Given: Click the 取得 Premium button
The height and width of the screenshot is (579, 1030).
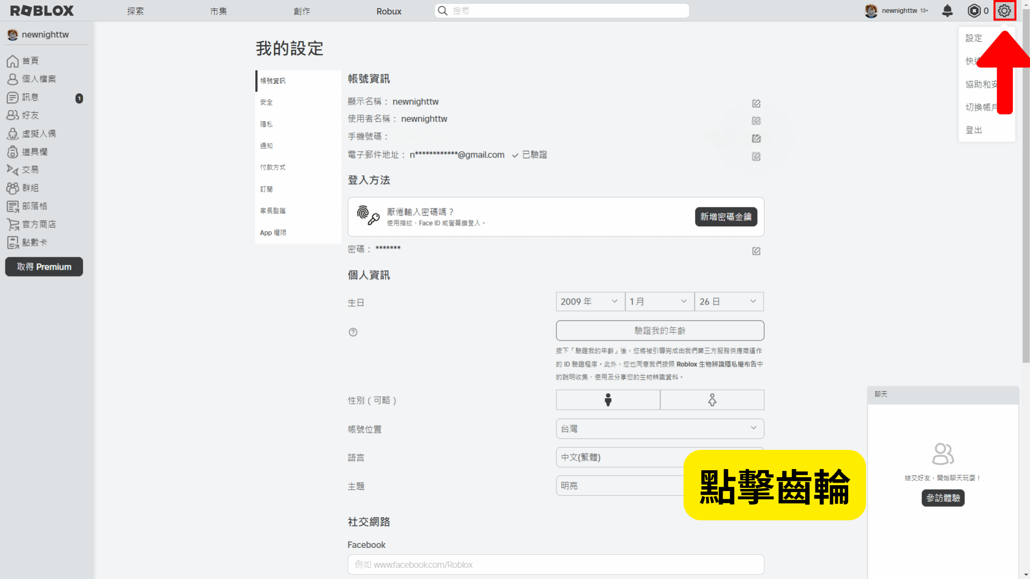Looking at the screenshot, I should pyautogui.click(x=44, y=267).
